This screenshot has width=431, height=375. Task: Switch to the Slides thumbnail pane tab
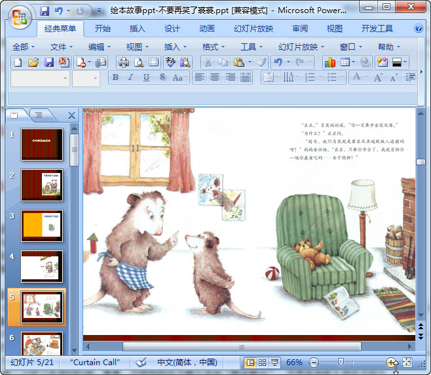pyautogui.click(x=14, y=115)
